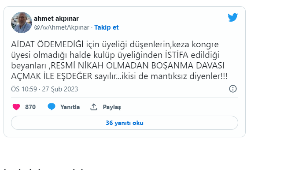
Task: Open the tweet info circle icon
Action: [233, 89]
